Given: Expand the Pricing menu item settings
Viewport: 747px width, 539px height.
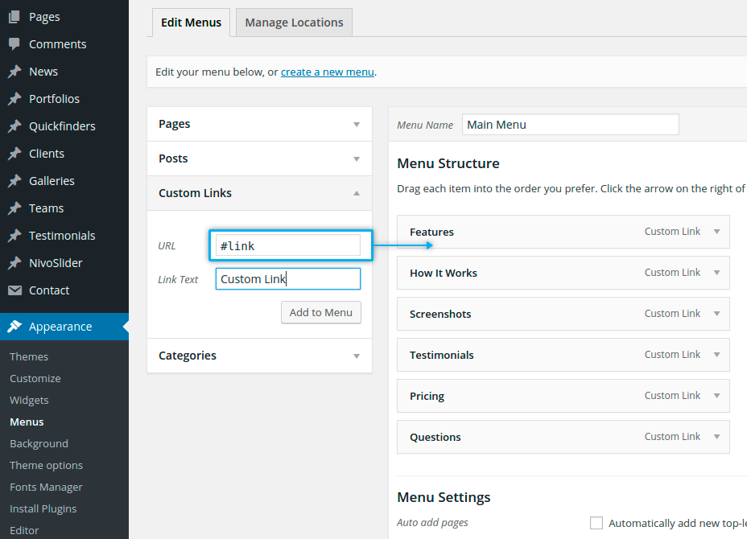Looking at the screenshot, I should pyautogui.click(x=716, y=396).
